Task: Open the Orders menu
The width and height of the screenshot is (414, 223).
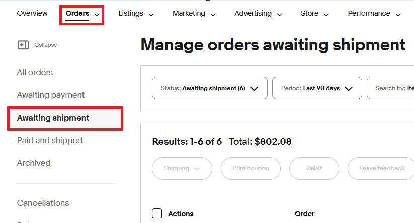Action: [x=82, y=14]
